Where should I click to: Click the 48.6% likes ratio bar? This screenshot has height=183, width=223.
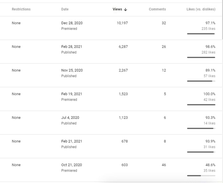click(x=201, y=175)
